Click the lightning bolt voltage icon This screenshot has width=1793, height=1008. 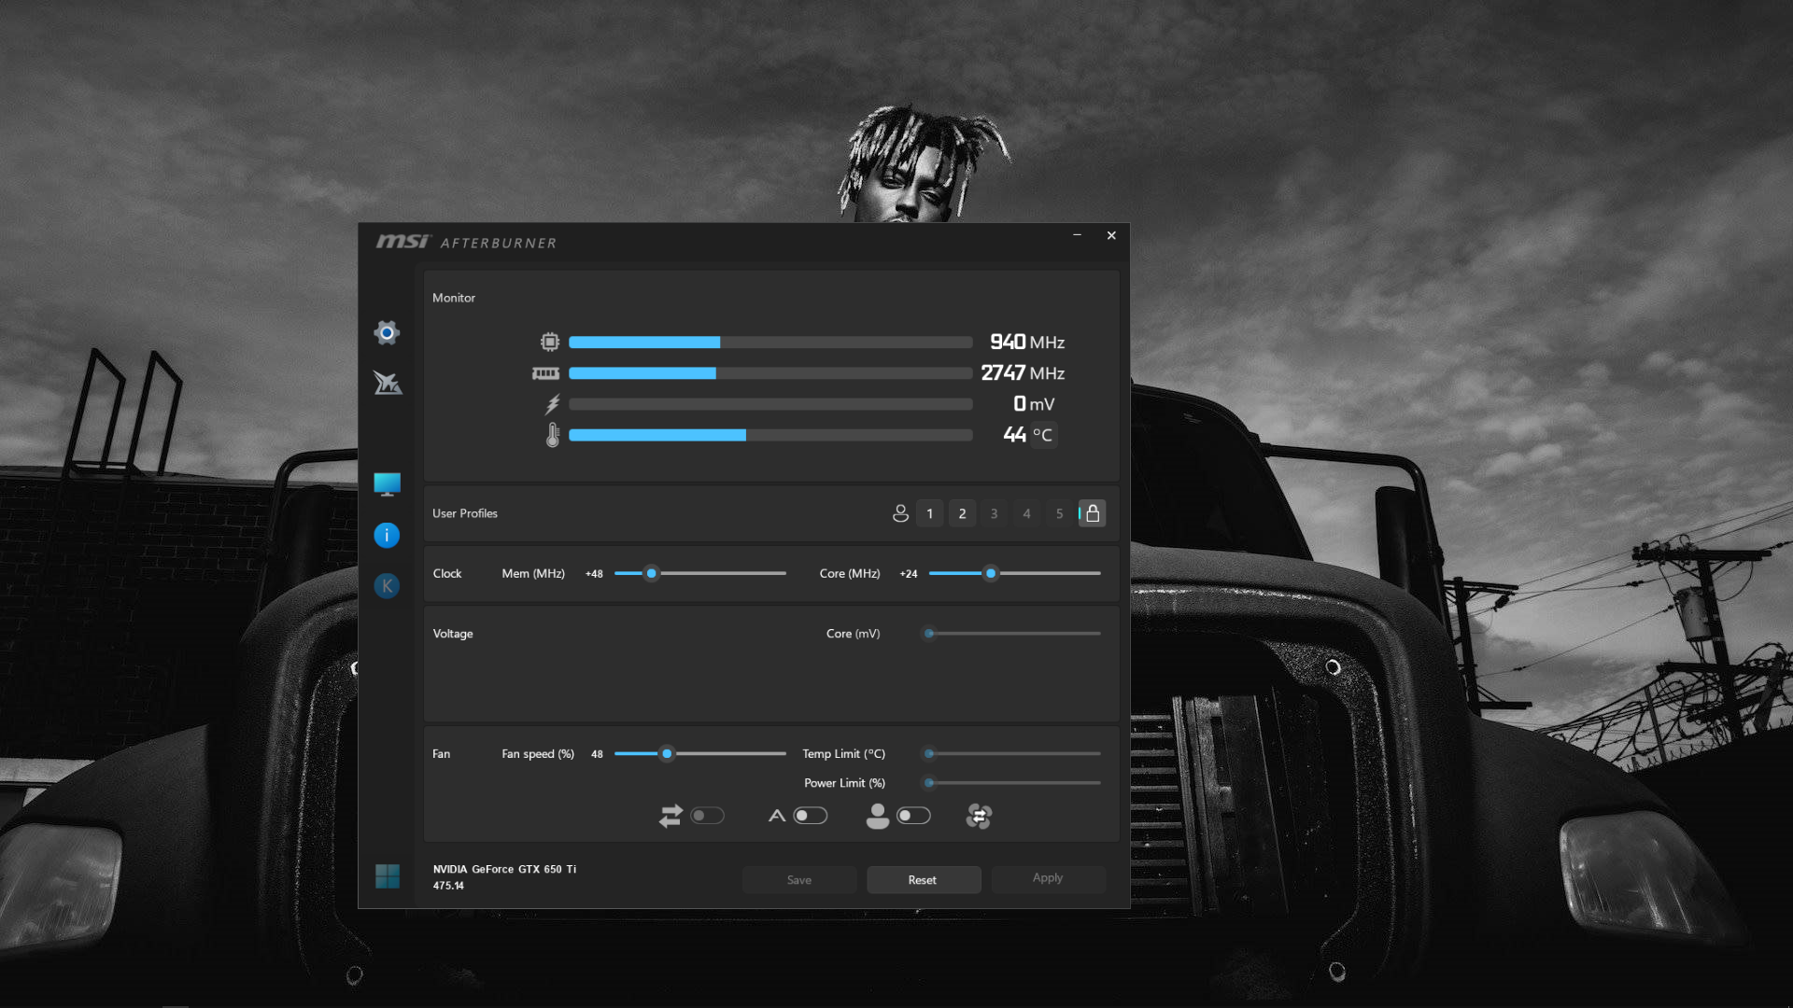[x=553, y=404]
